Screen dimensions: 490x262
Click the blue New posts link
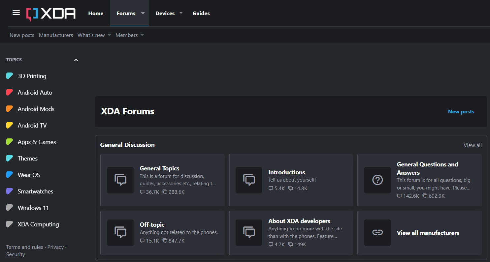coord(461,112)
